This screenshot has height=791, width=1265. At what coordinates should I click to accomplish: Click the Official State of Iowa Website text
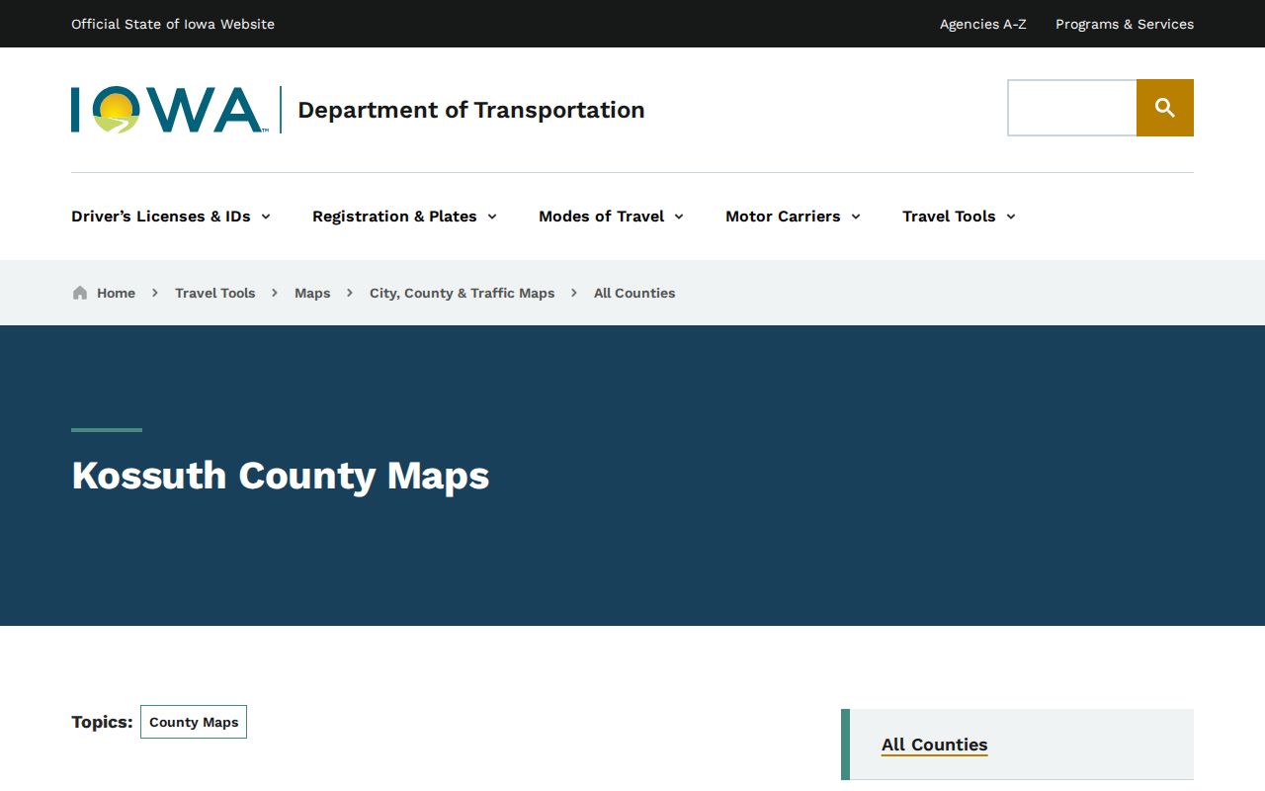(173, 24)
